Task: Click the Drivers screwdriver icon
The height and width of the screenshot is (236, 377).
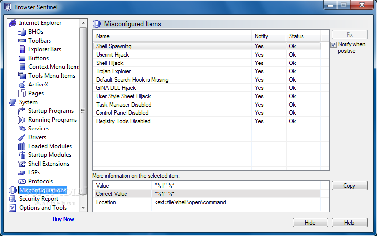Action: tap(22, 137)
